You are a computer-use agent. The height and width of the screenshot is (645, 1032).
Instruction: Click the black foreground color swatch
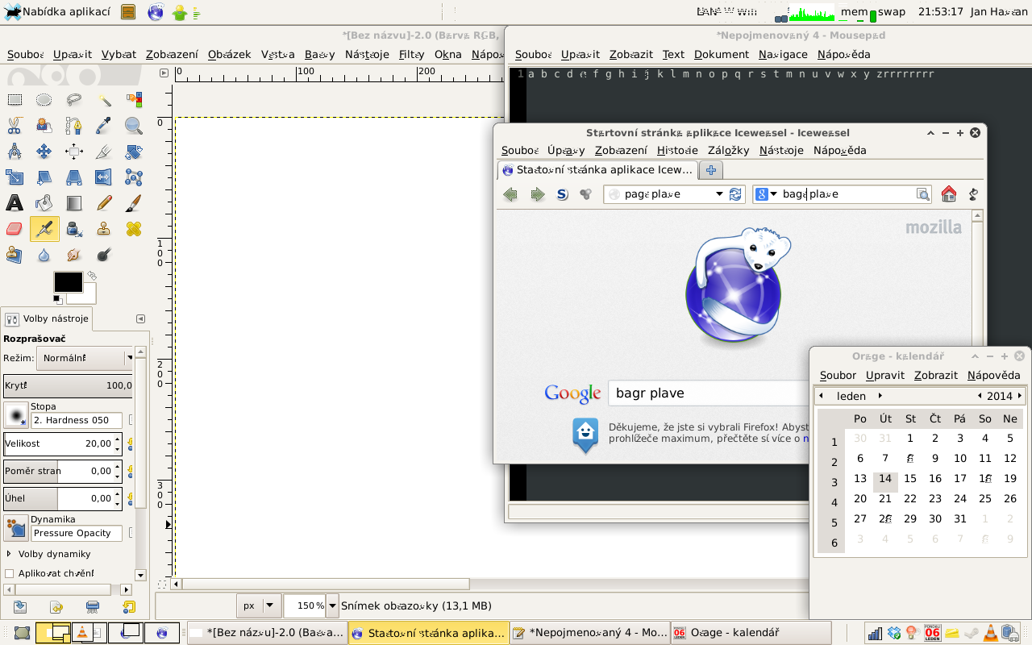pos(68,282)
